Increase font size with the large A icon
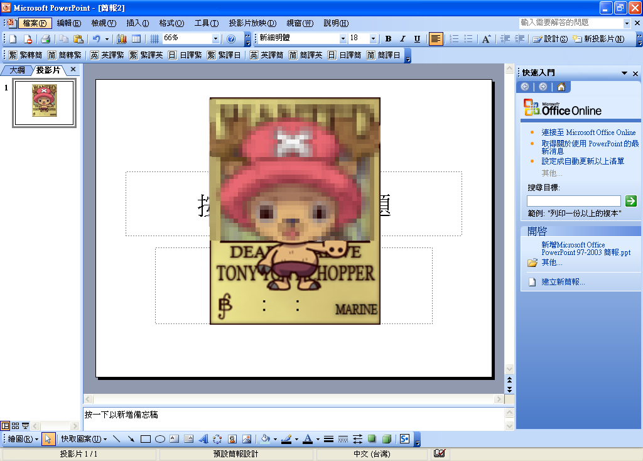 pyautogui.click(x=486, y=39)
